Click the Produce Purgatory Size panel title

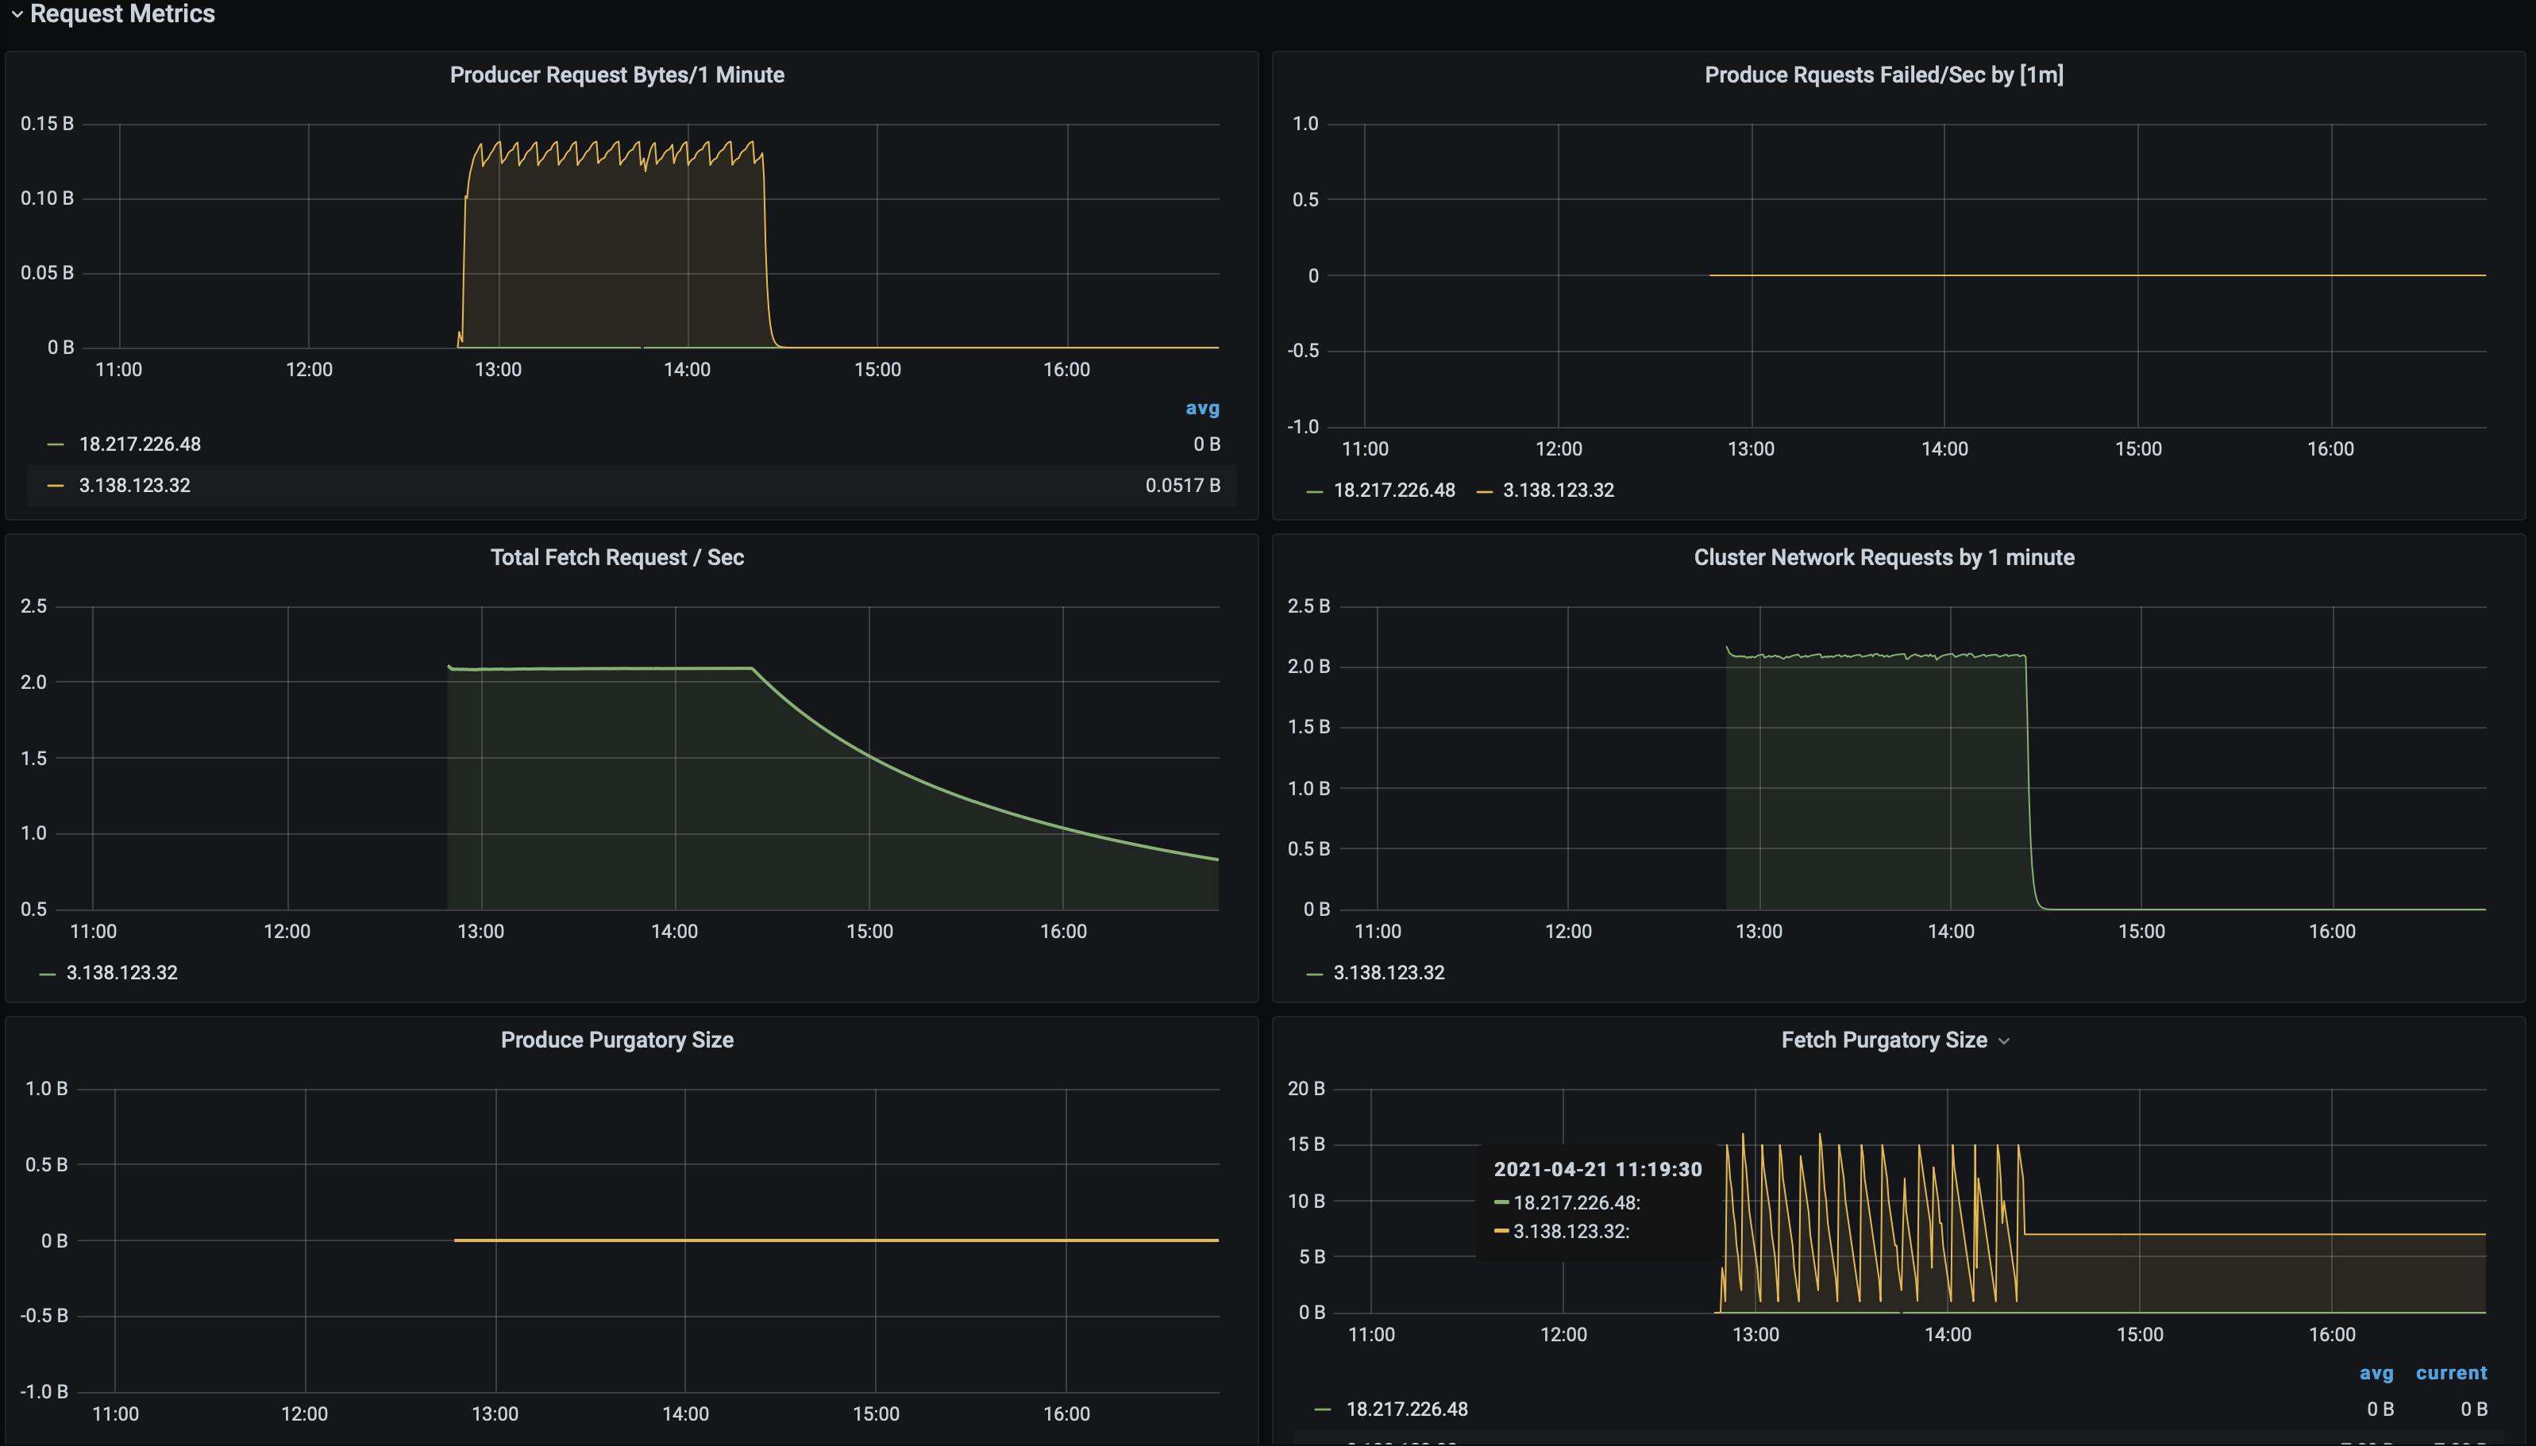coord(616,1040)
